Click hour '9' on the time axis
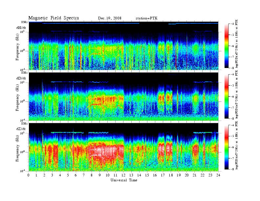 tap(99, 175)
